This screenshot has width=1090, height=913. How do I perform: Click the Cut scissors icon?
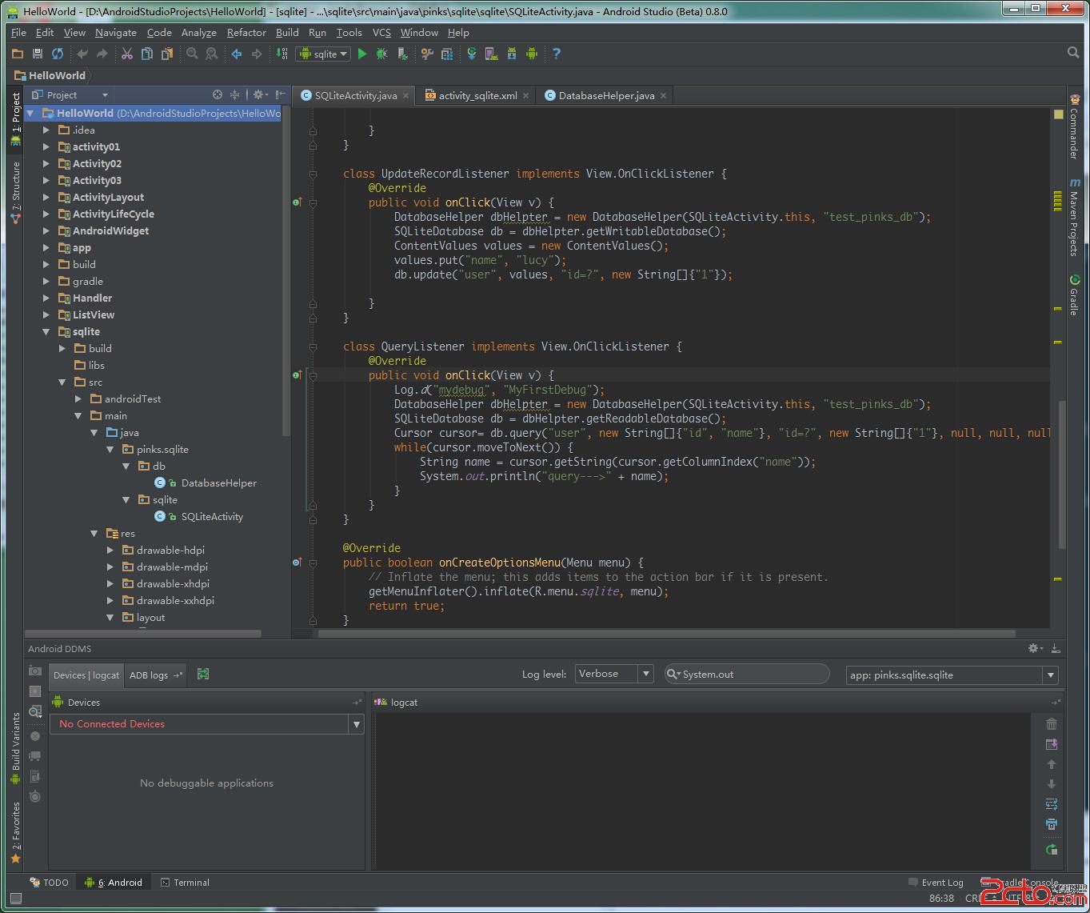coord(126,54)
